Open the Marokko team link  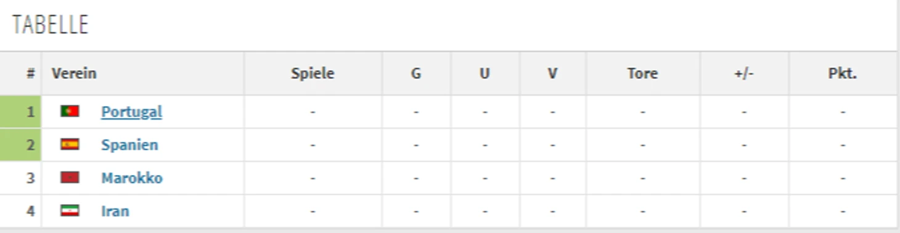(132, 178)
